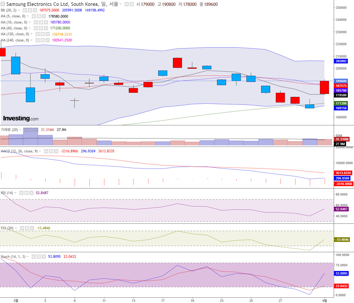Expand dropdown arrow next to MA (60, close, 0)
The width and height of the screenshot is (354, 303).
(x=30, y=28)
